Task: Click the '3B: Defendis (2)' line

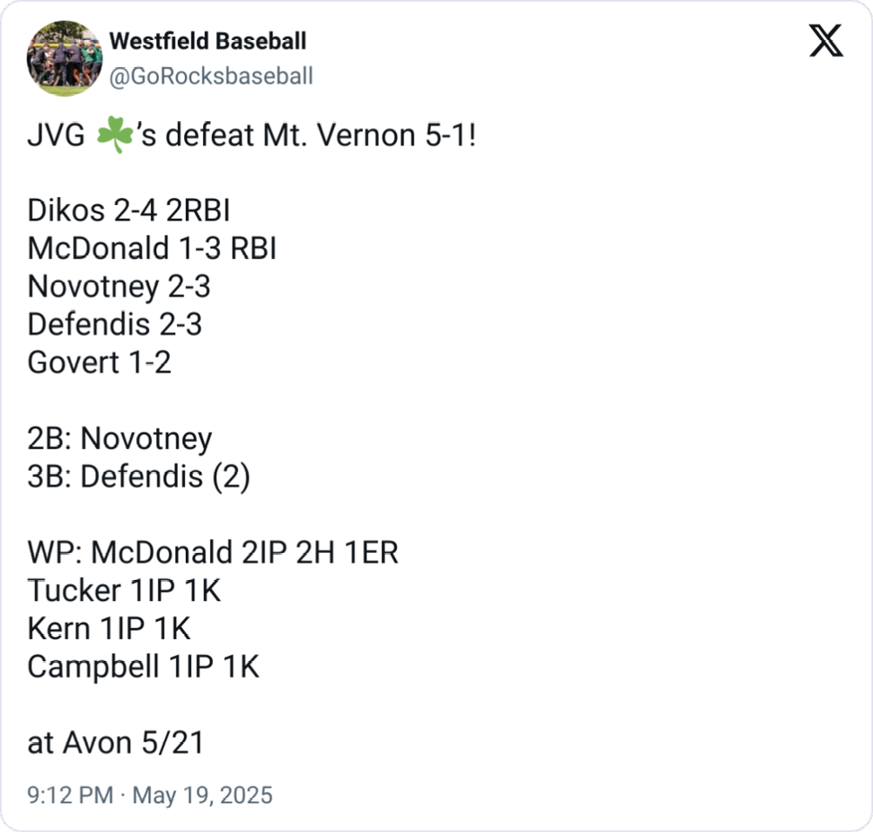Action: tap(139, 476)
